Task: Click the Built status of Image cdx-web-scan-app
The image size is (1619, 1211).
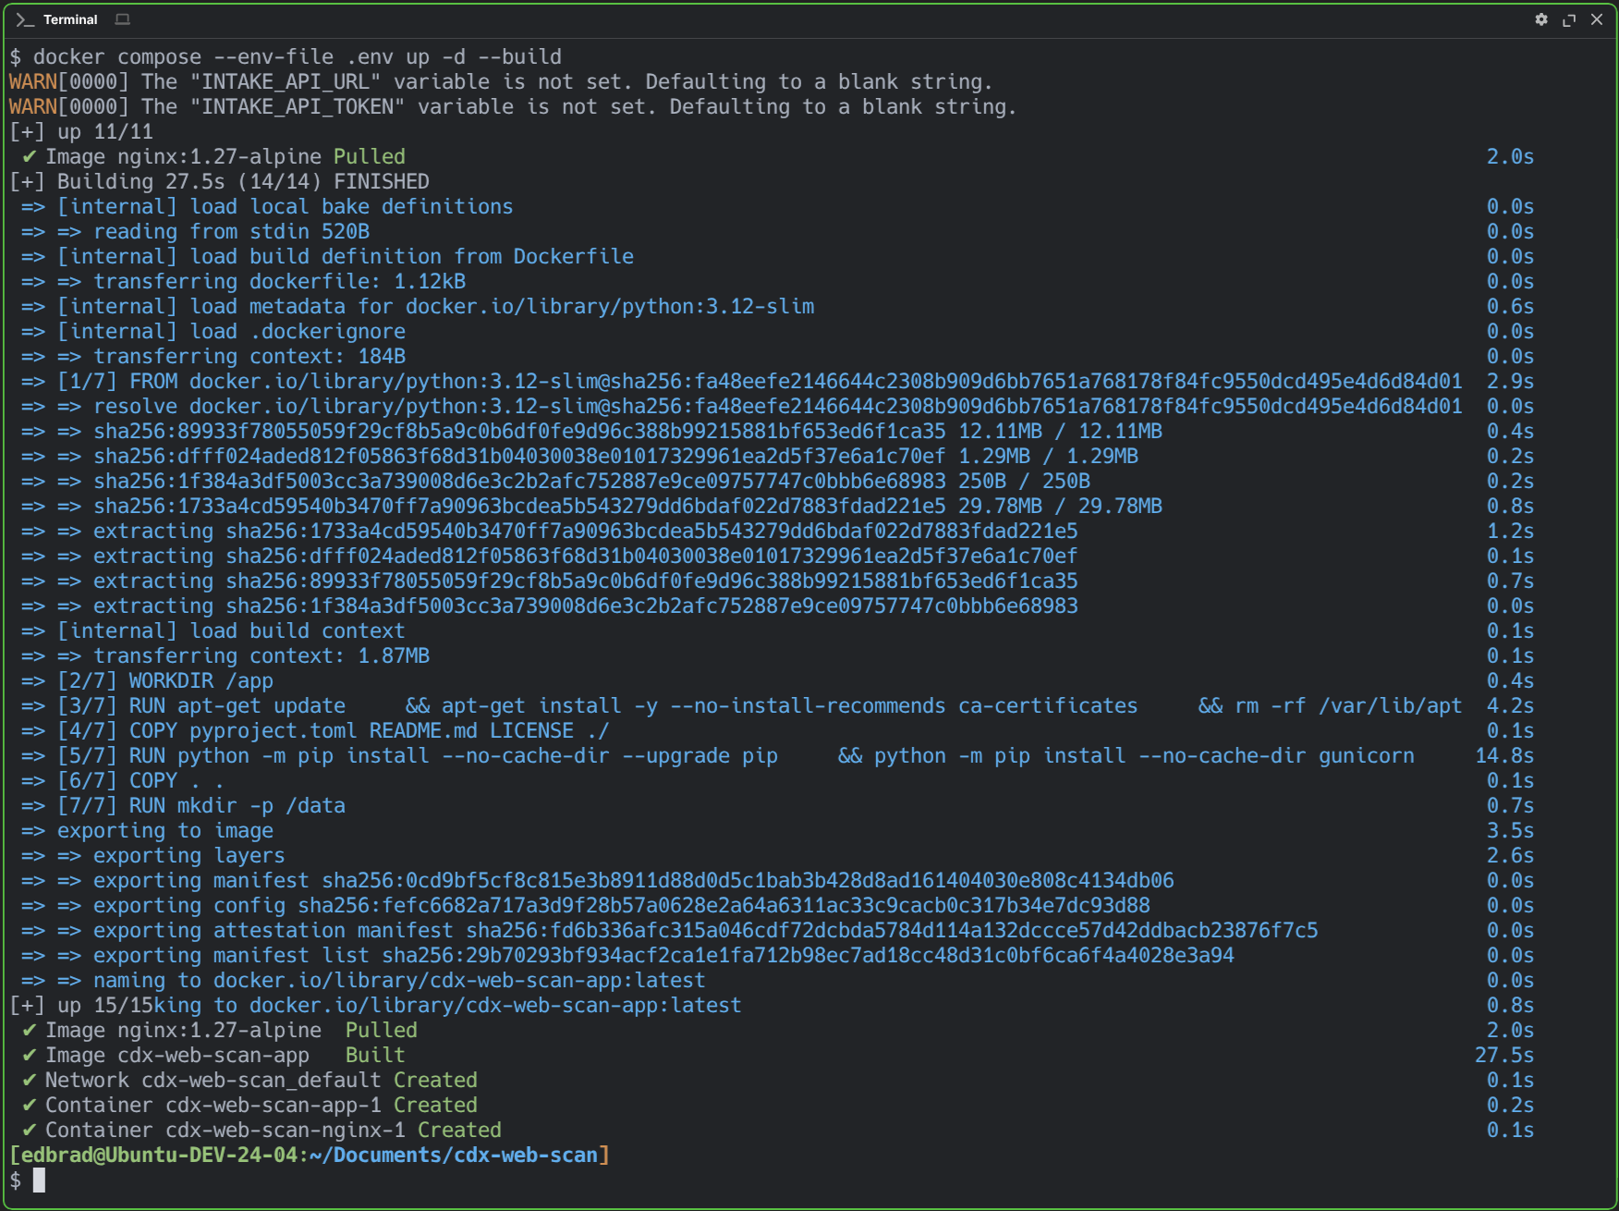Action: (x=374, y=1055)
